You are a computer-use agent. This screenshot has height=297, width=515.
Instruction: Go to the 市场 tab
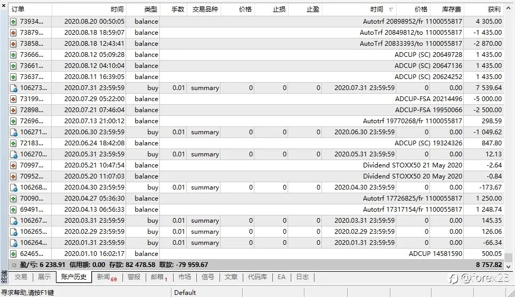click(185, 277)
